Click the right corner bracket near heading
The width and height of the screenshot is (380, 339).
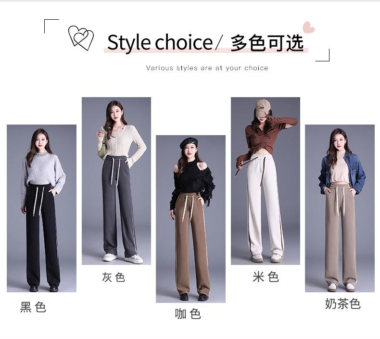[x=323, y=55]
